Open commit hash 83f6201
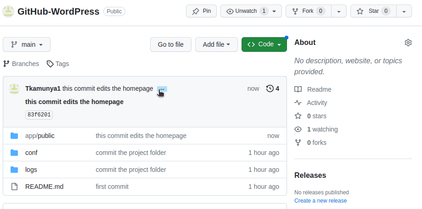 pos(39,115)
